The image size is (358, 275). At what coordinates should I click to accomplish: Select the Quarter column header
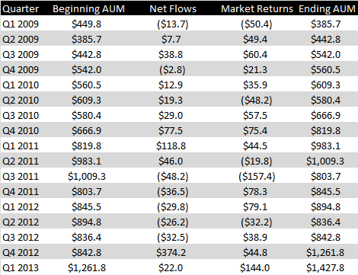21,9
